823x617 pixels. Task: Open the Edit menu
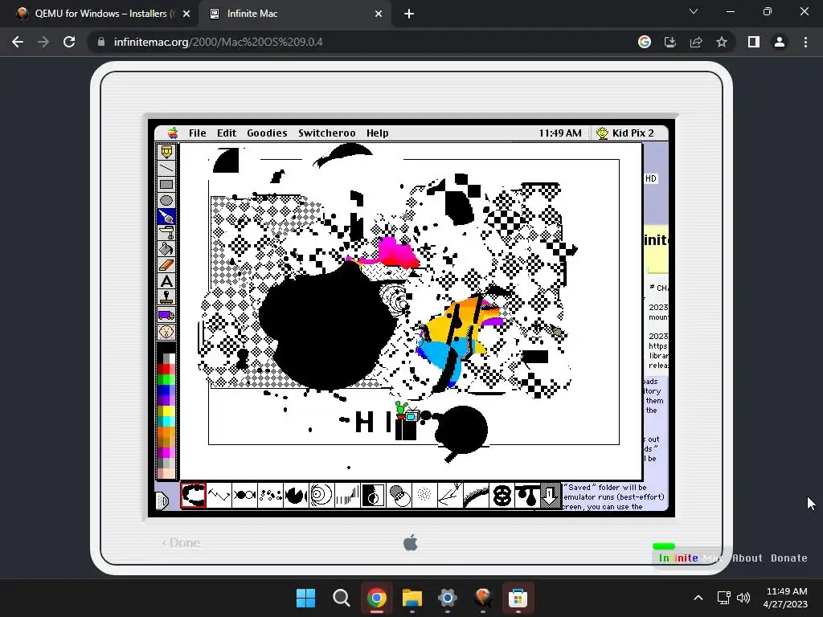(x=227, y=133)
